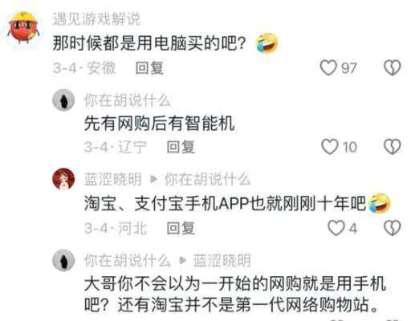Open the avatar of 蓝涩晓明
The width and height of the screenshot is (411, 321).
(x=63, y=179)
